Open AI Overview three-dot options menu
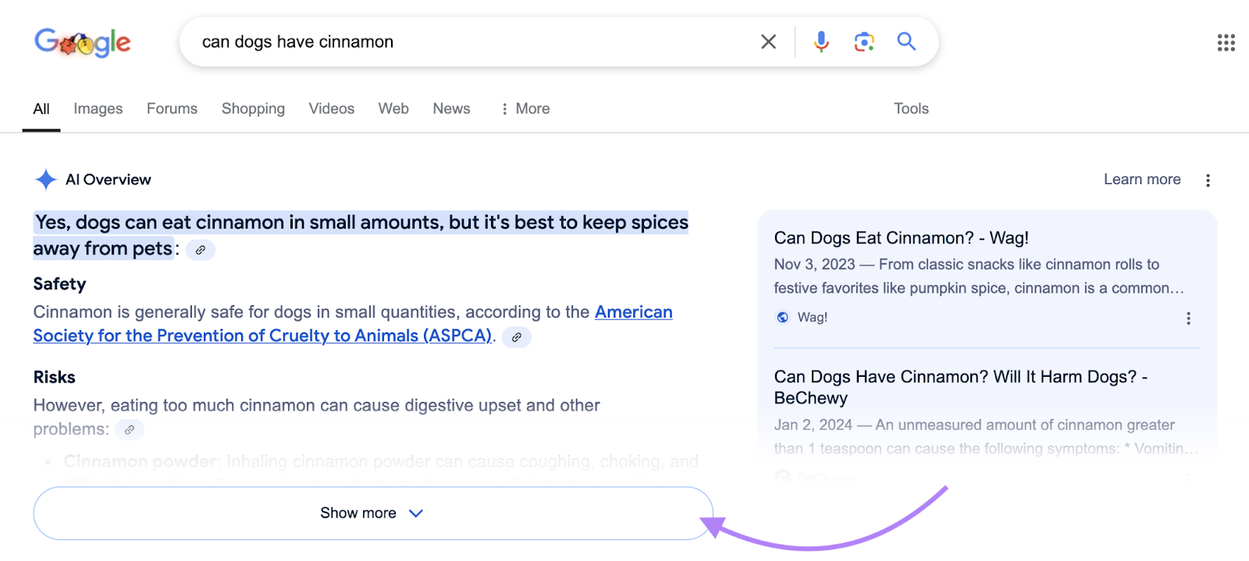The image size is (1249, 561). pyautogui.click(x=1208, y=180)
